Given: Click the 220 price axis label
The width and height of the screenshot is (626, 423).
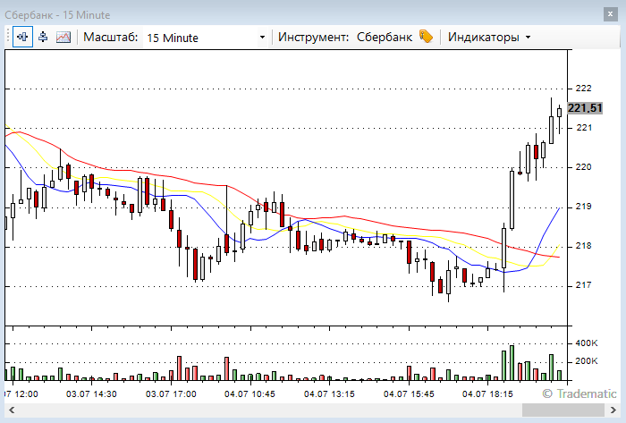Looking at the screenshot, I should pos(584,167).
